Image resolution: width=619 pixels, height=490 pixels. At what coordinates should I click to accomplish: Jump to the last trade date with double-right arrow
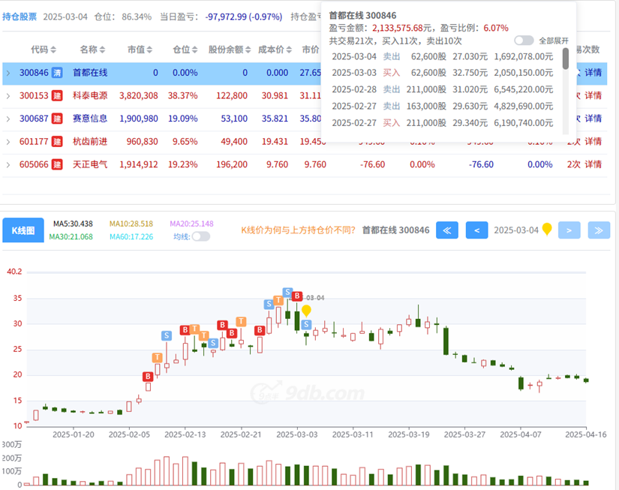[599, 230]
